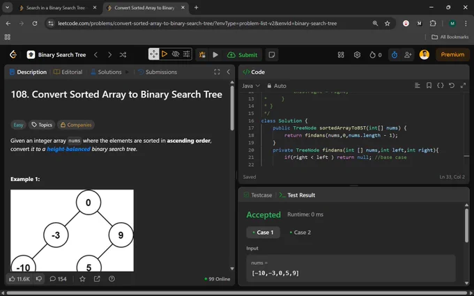Open the notes sticky icon
This screenshot has height=296, width=474.
click(272, 54)
